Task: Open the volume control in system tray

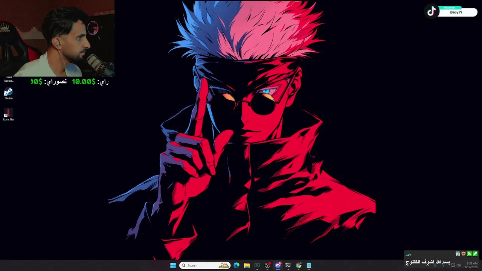Action: (459, 265)
